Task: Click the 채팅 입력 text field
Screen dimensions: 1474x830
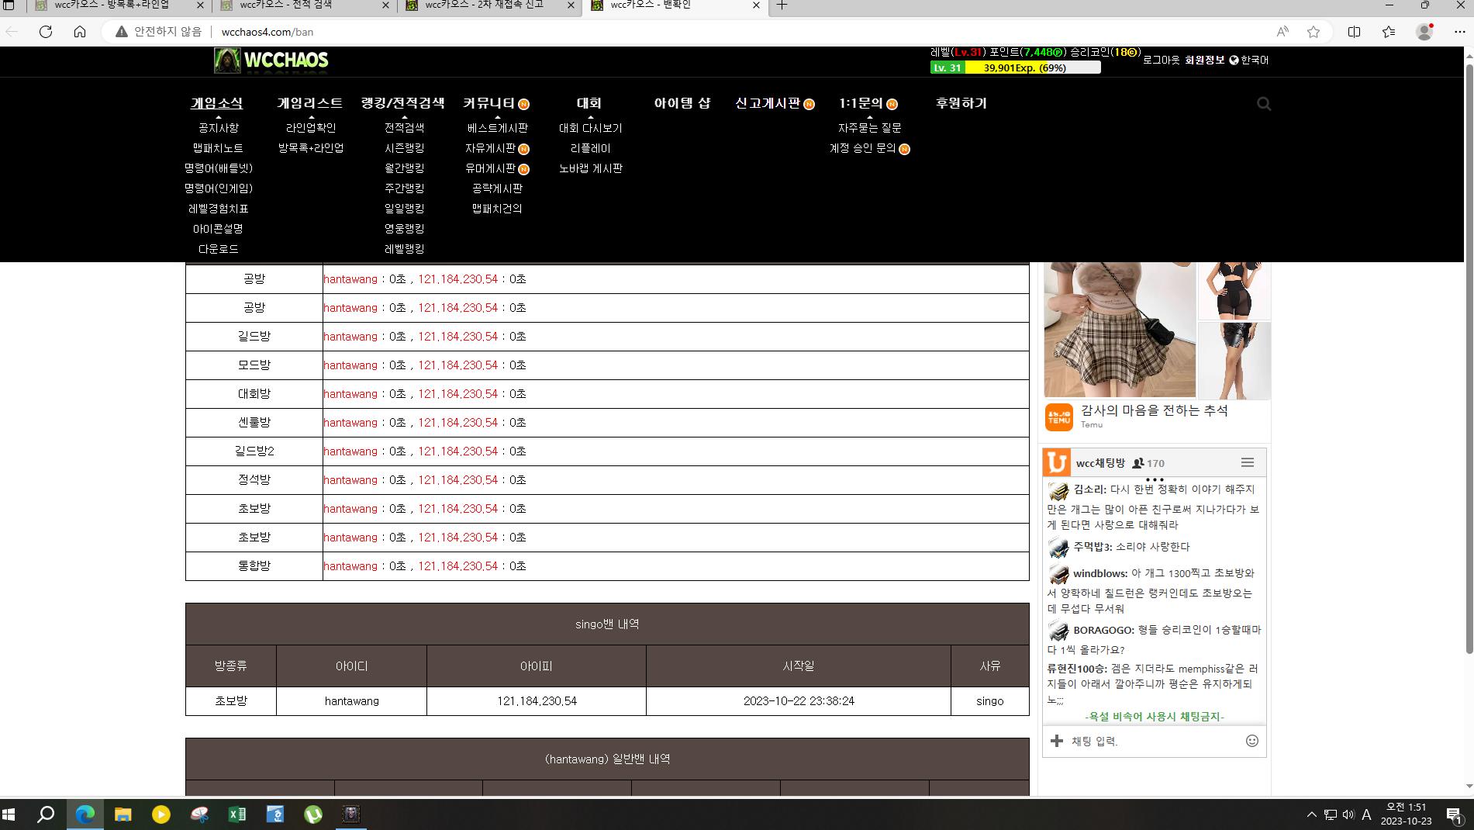Action: (1154, 741)
